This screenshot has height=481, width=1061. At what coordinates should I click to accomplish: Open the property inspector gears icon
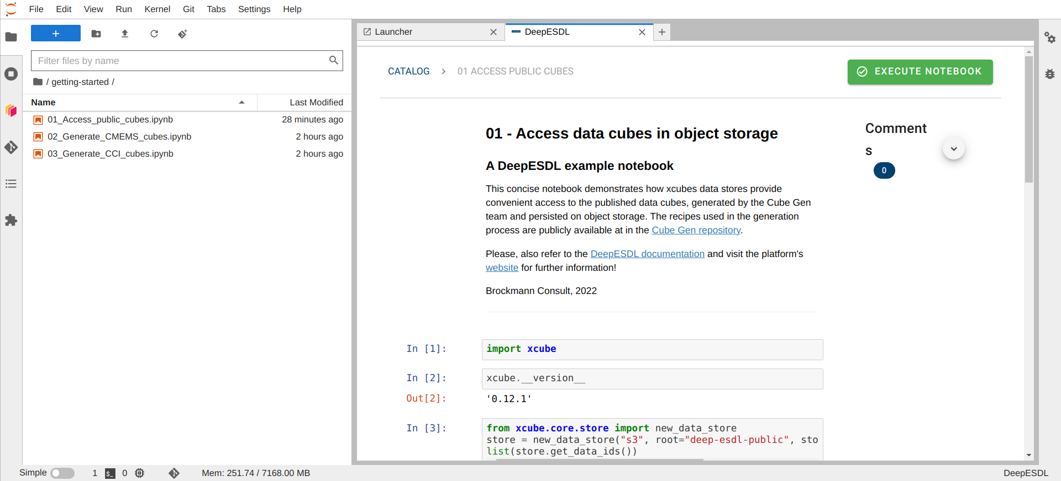coord(1050,38)
